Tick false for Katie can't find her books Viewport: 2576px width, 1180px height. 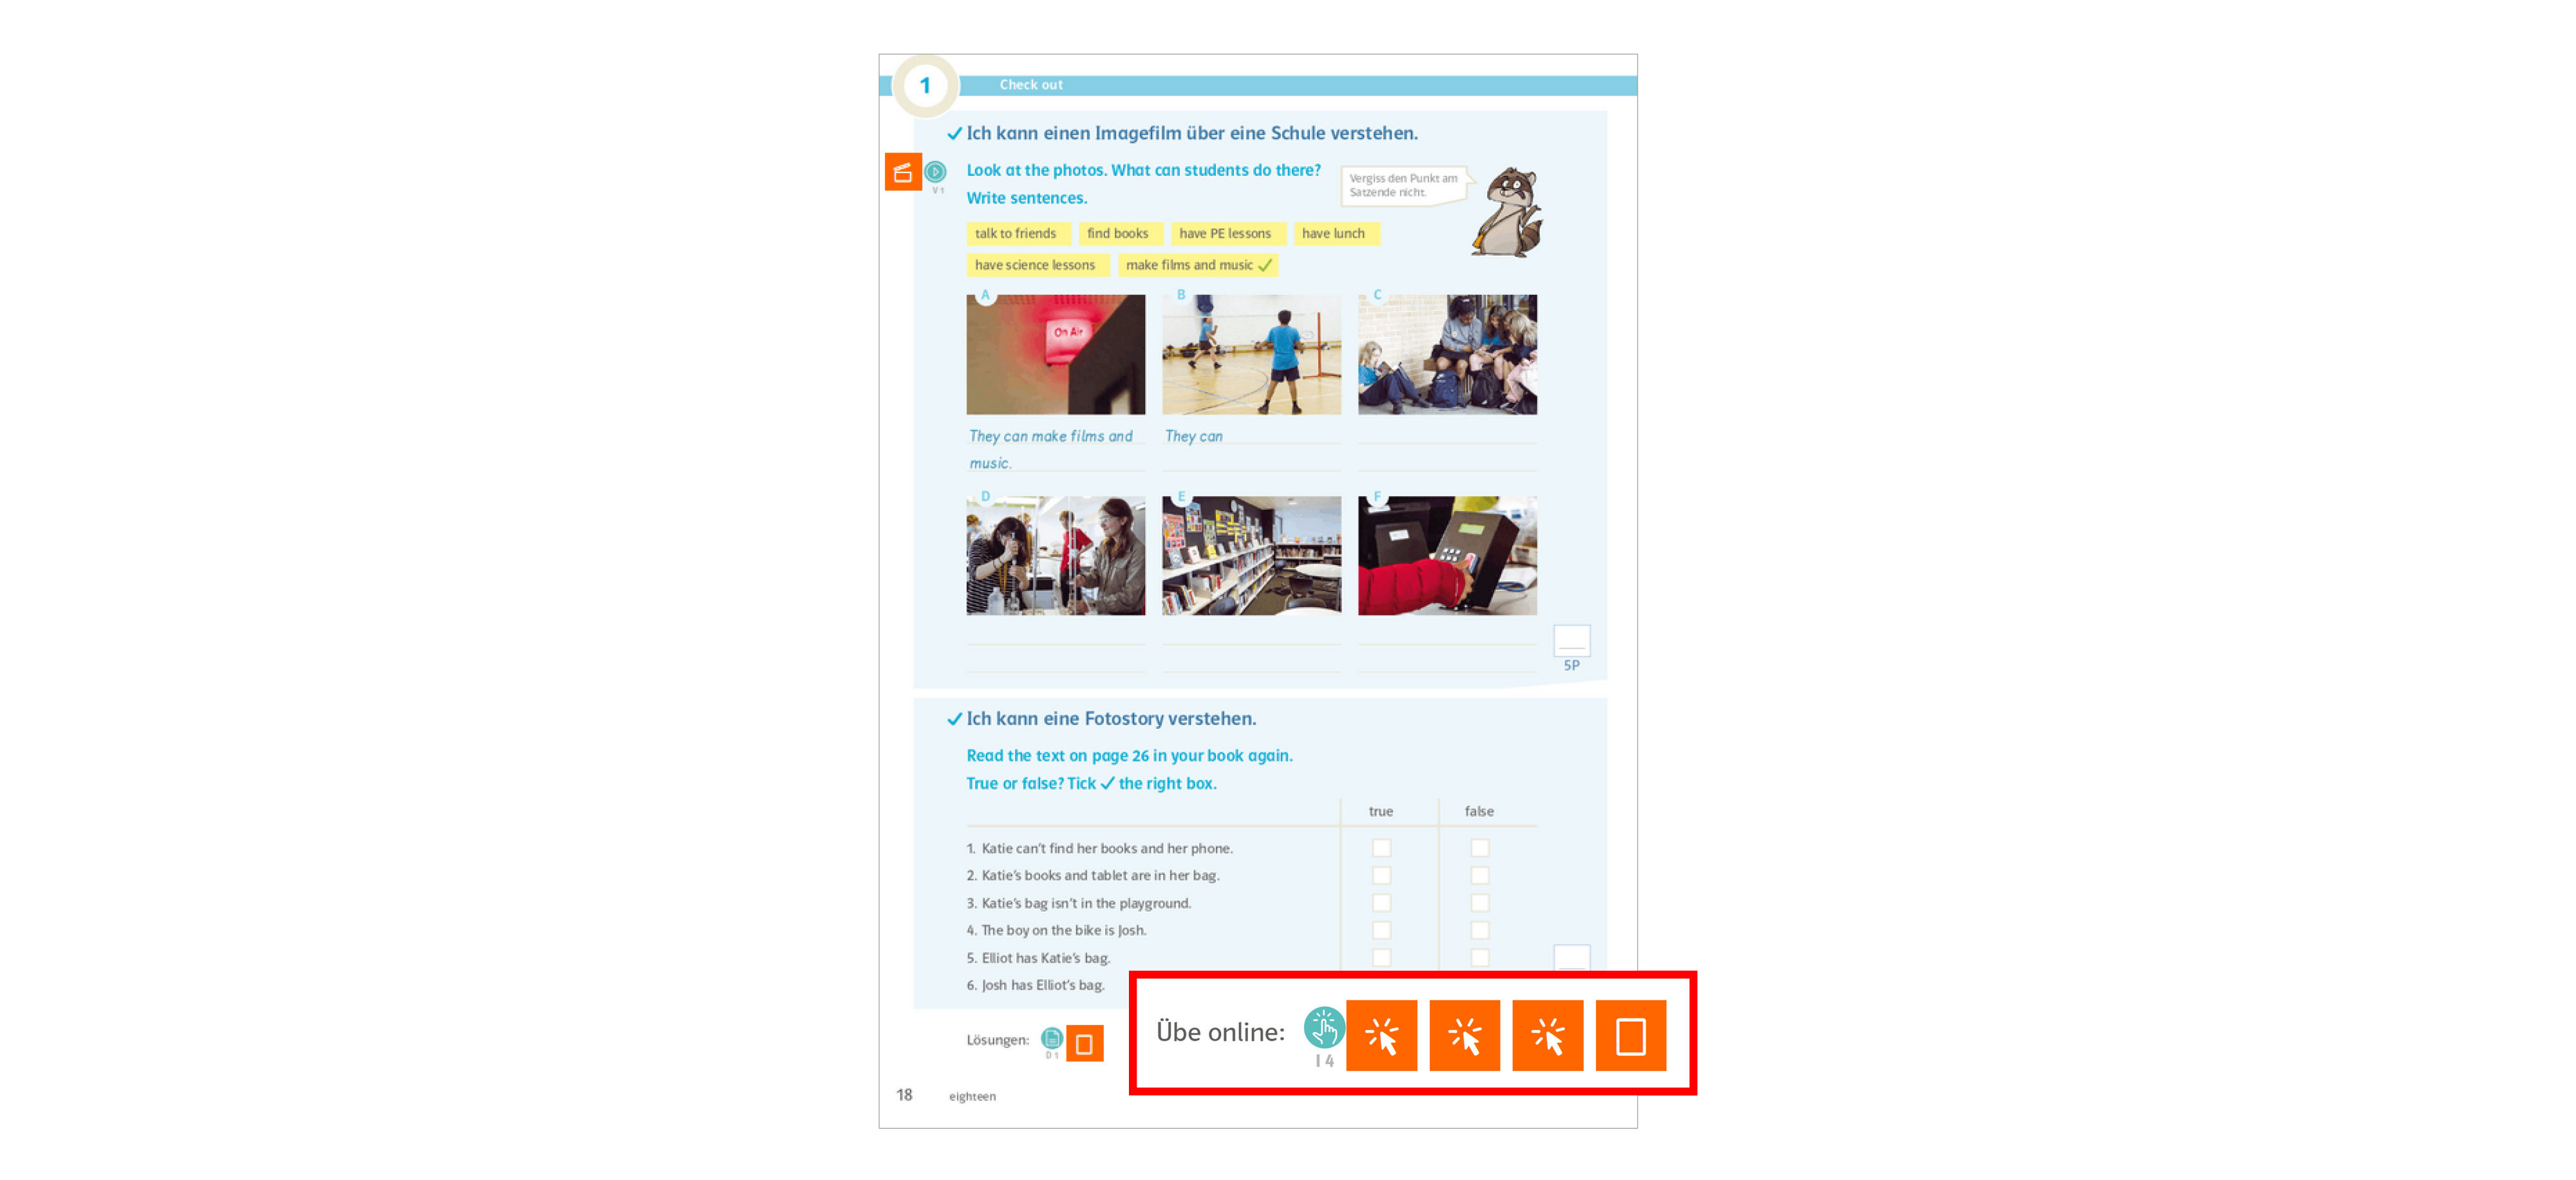tap(1480, 848)
